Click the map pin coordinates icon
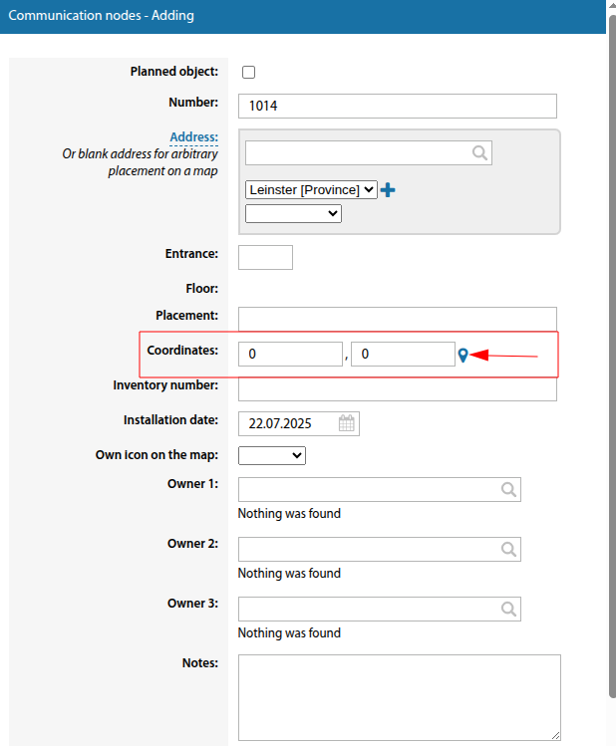616x746 pixels. point(462,355)
